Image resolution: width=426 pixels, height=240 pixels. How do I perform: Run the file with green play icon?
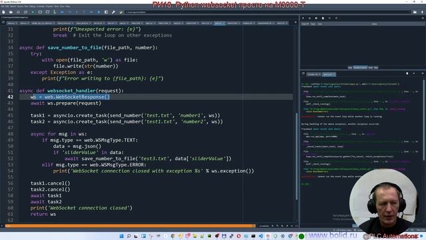[x=33, y=12]
